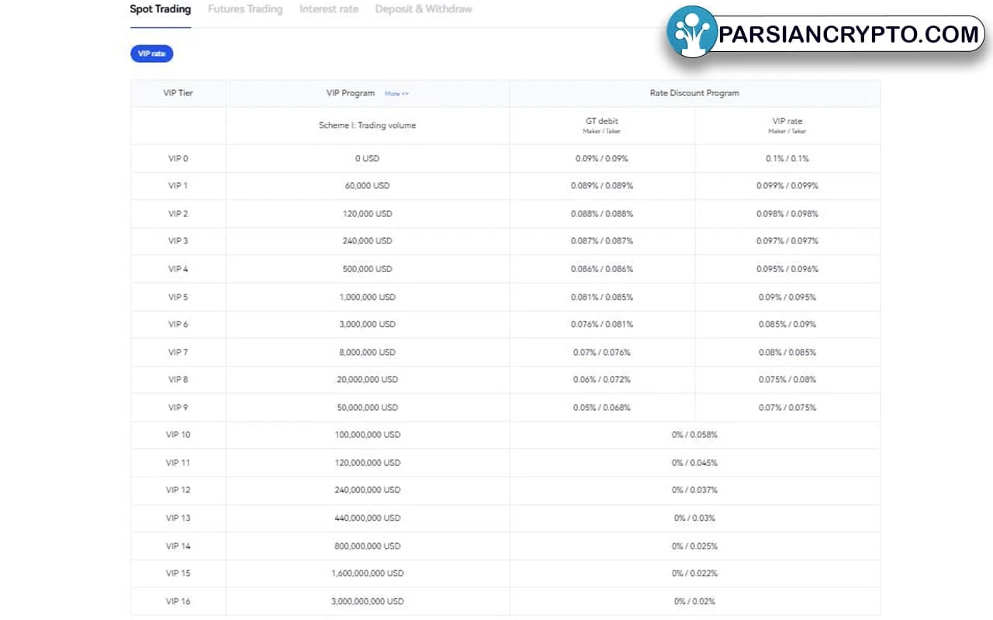993x620 pixels.
Task: Click the PARSIANCRYPTO.COM watermark text
Action: pyautogui.click(x=849, y=34)
